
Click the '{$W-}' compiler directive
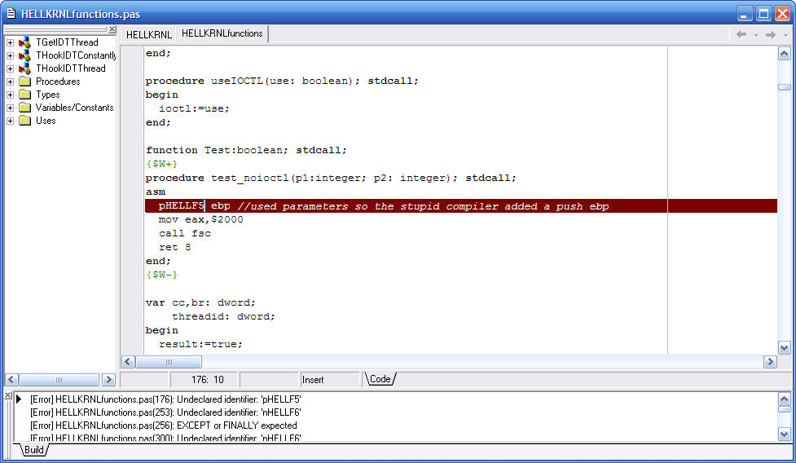click(162, 275)
